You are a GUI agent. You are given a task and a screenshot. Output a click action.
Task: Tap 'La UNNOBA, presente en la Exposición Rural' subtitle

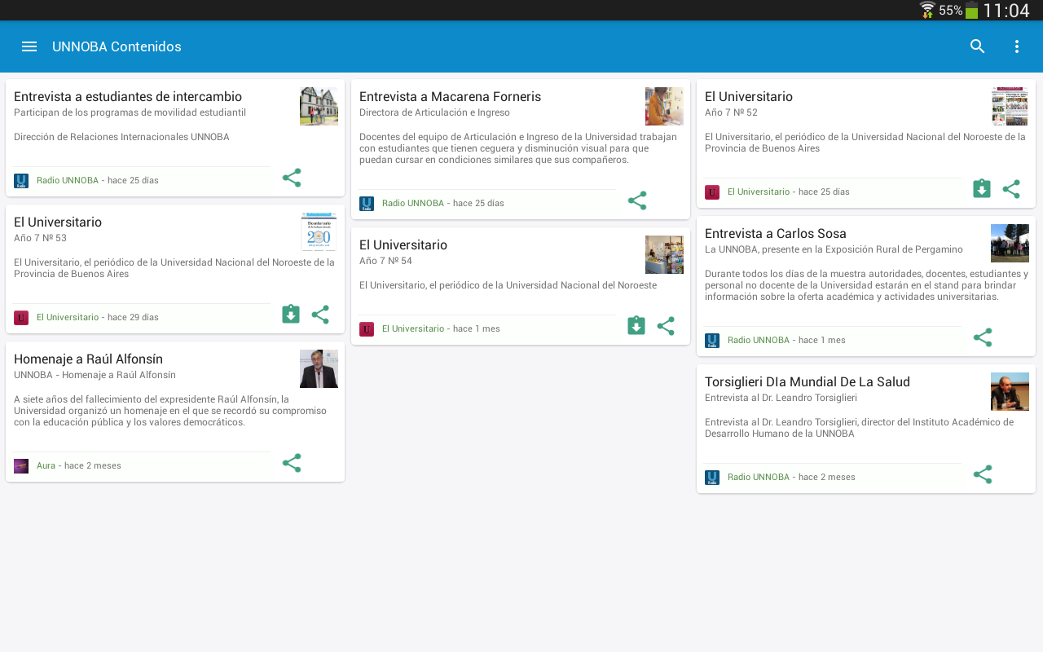pos(834,249)
